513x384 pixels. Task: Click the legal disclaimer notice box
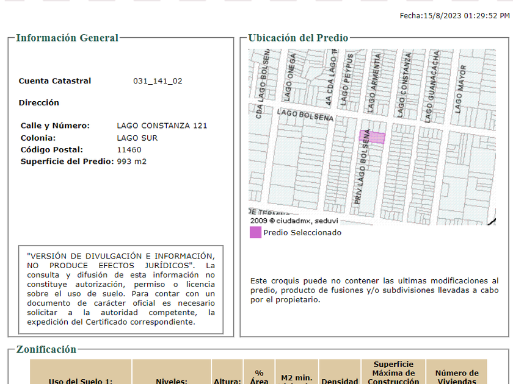pos(121,290)
